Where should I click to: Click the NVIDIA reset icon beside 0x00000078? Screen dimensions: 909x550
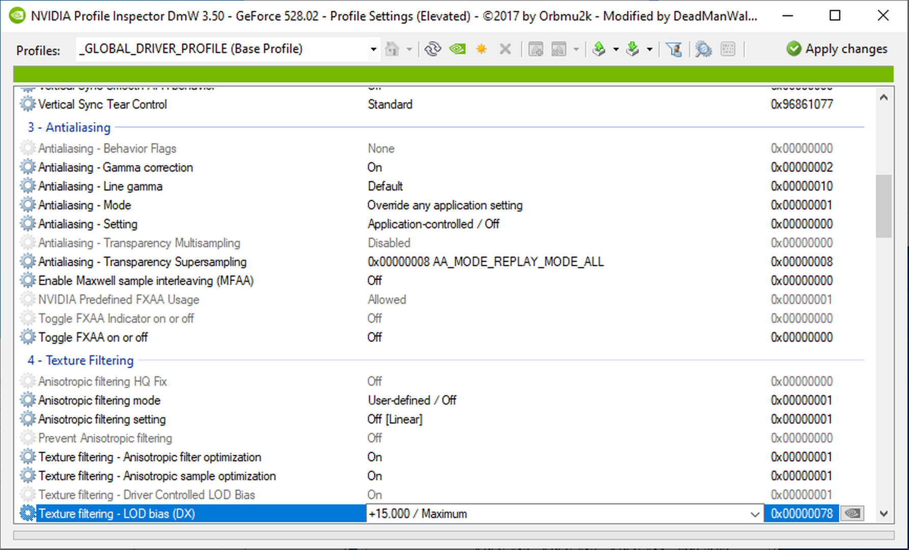(x=852, y=513)
